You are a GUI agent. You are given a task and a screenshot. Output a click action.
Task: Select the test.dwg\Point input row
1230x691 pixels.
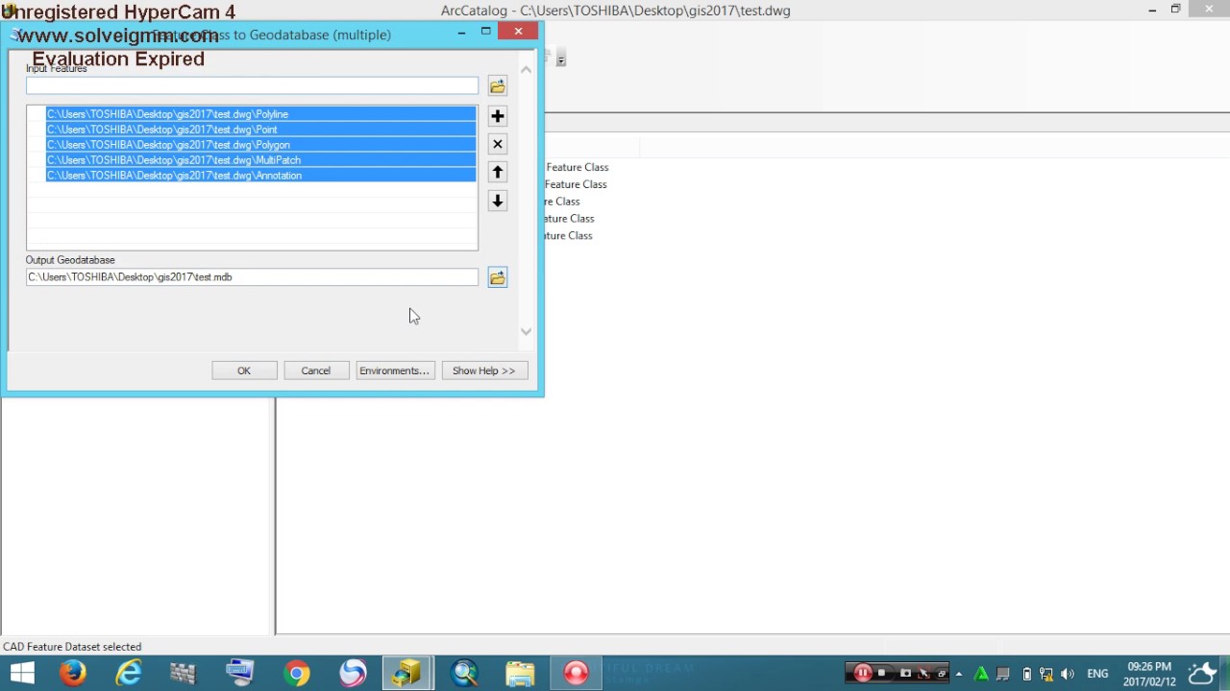pyautogui.click(x=260, y=130)
